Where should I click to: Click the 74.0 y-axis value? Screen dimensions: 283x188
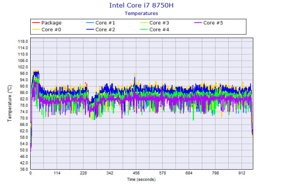point(24,112)
